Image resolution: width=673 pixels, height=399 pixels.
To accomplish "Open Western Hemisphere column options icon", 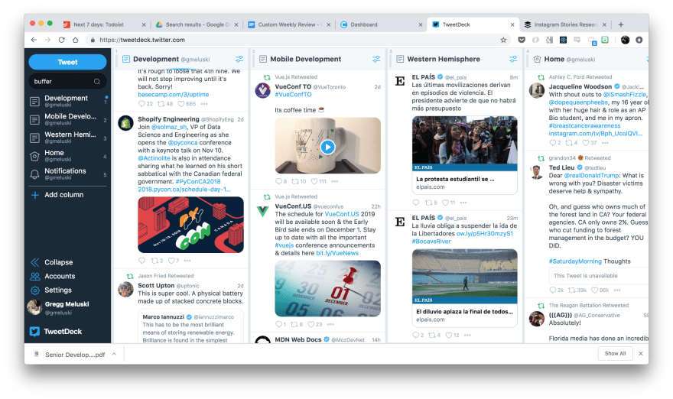I will coord(513,59).
